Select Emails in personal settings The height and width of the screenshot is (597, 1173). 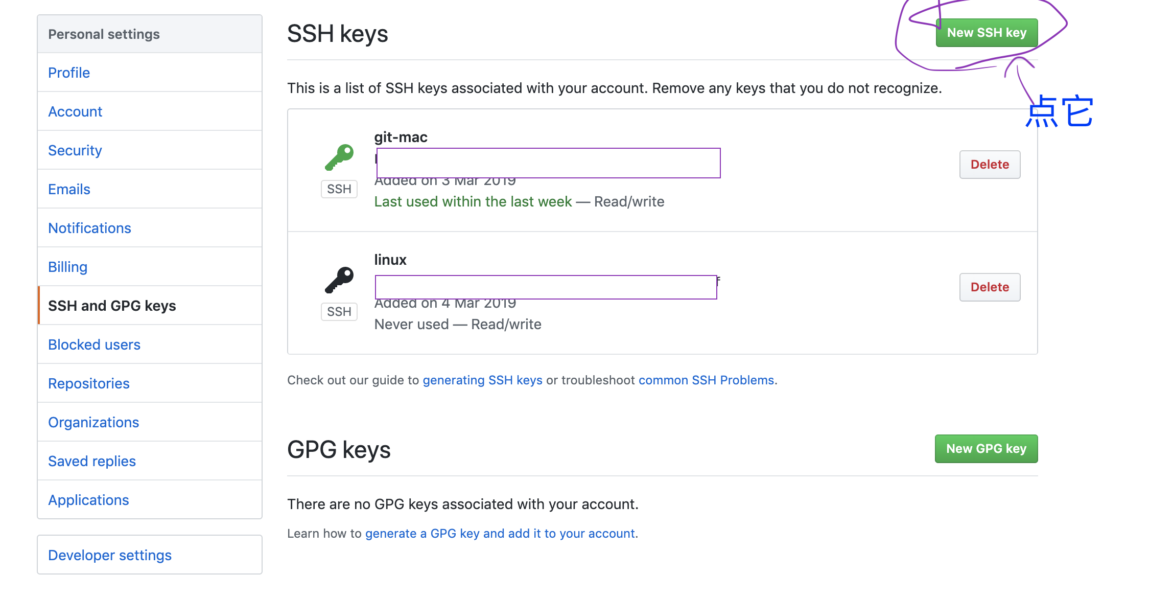click(69, 189)
